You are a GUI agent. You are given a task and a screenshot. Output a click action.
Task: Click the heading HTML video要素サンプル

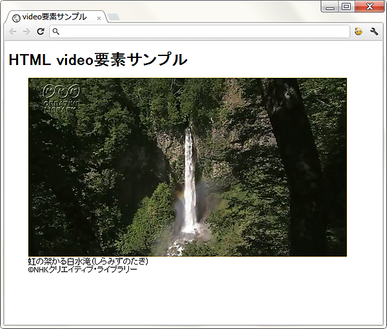pos(98,60)
